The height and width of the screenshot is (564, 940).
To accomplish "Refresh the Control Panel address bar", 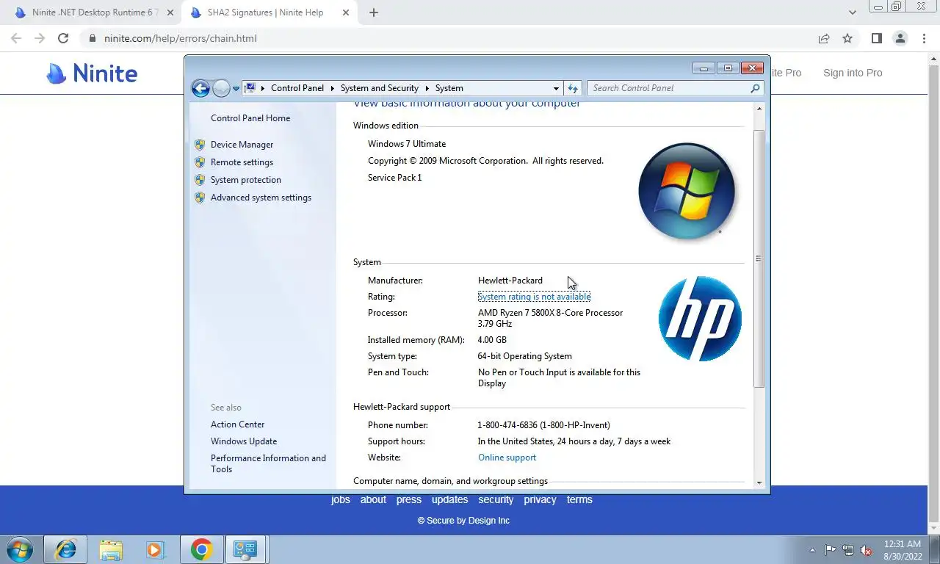I will pos(573,88).
